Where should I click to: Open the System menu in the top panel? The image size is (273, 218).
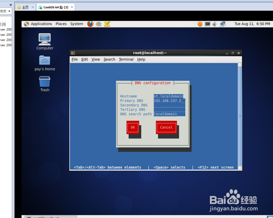tap(76, 24)
